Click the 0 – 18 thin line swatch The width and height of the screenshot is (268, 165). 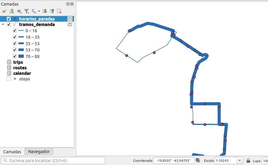click(x=21, y=31)
